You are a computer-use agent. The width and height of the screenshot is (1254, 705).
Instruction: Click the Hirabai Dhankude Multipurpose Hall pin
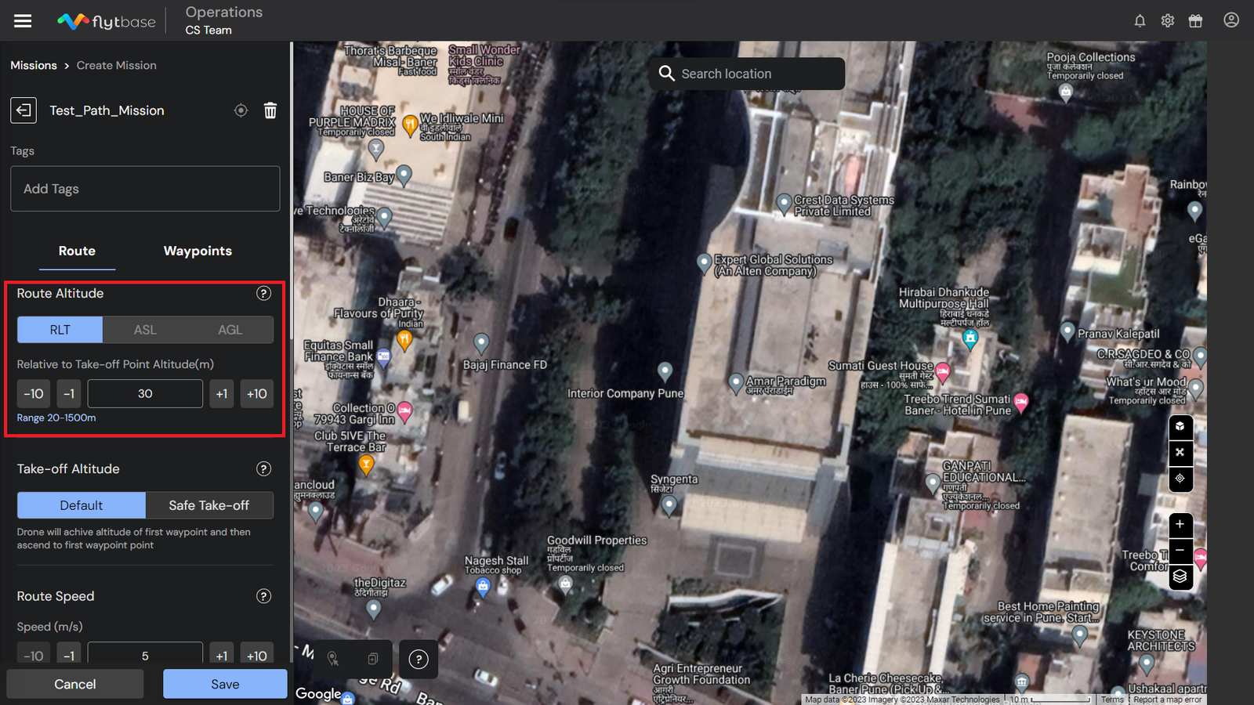pos(970,338)
